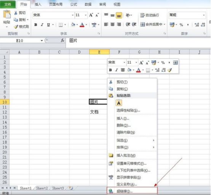The height and width of the screenshot is (195, 211).
Task: Choose 选择性粘贴 in context menu
Action: 132,110
